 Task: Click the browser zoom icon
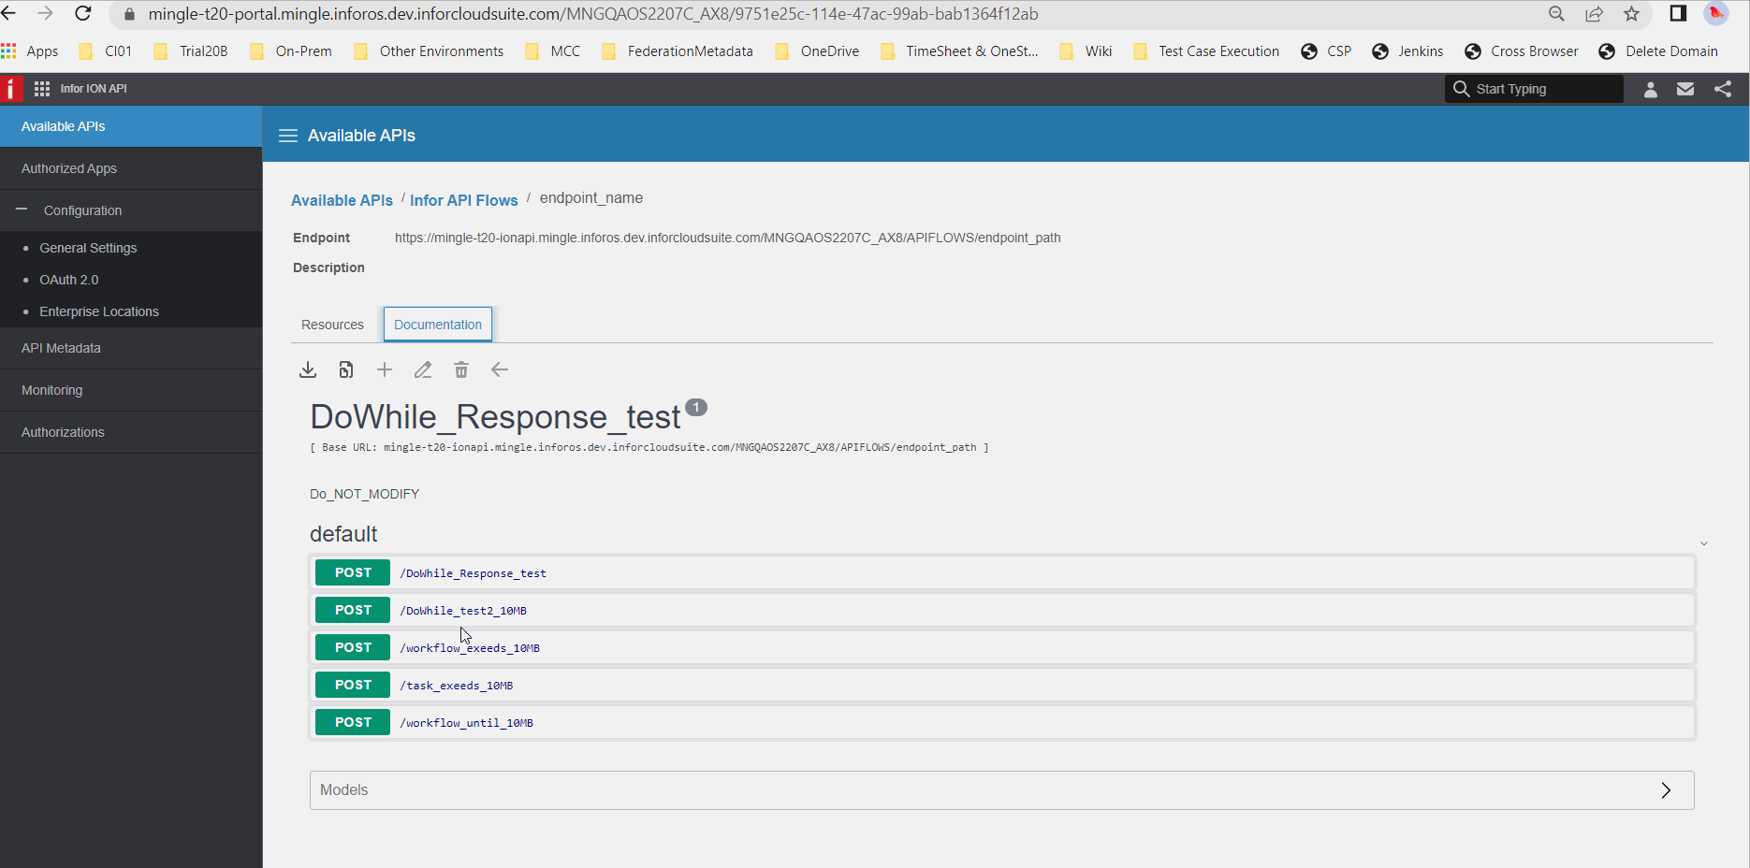(x=1556, y=14)
